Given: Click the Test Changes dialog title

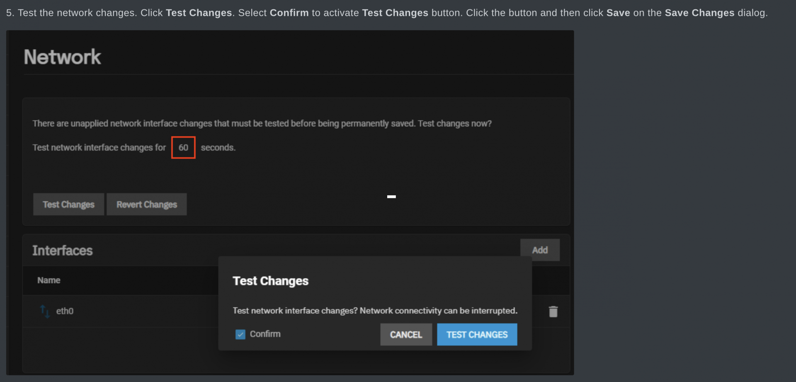Looking at the screenshot, I should click(270, 281).
